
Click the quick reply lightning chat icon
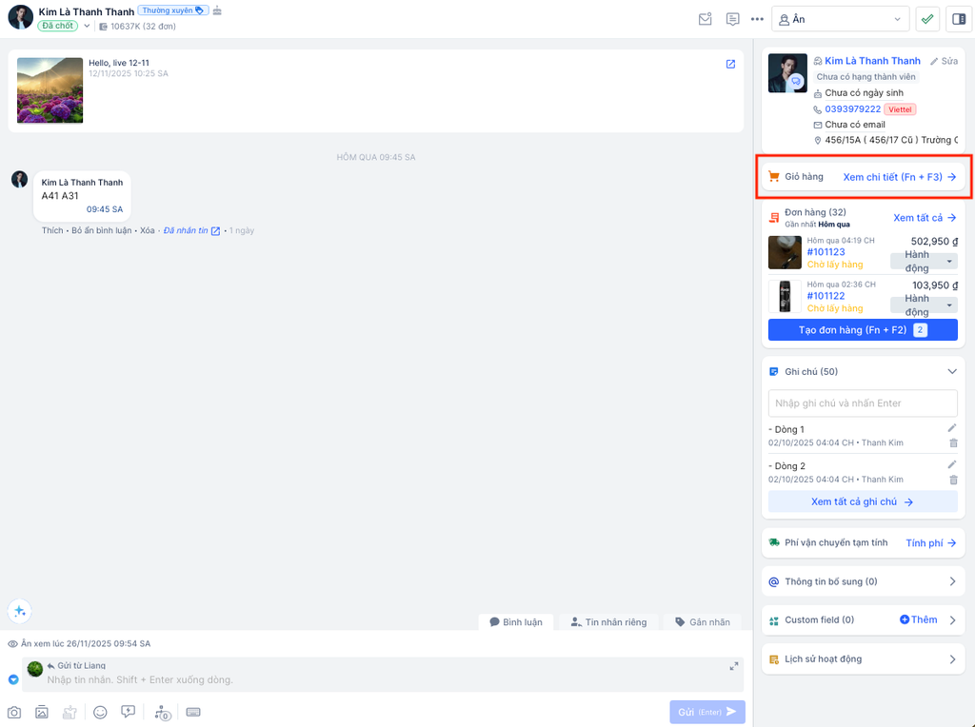pyautogui.click(x=129, y=712)
